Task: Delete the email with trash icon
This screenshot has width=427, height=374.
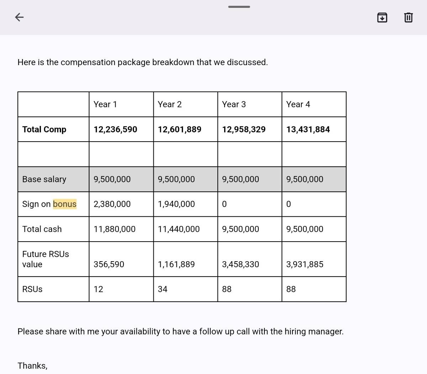Action: tap(408, 17)
